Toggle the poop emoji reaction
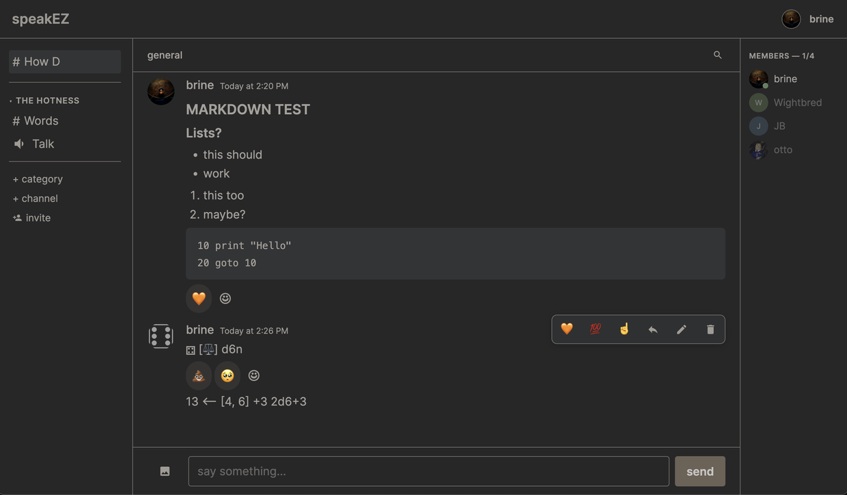Viewport: 847px width, 495px height. [199, 375]
